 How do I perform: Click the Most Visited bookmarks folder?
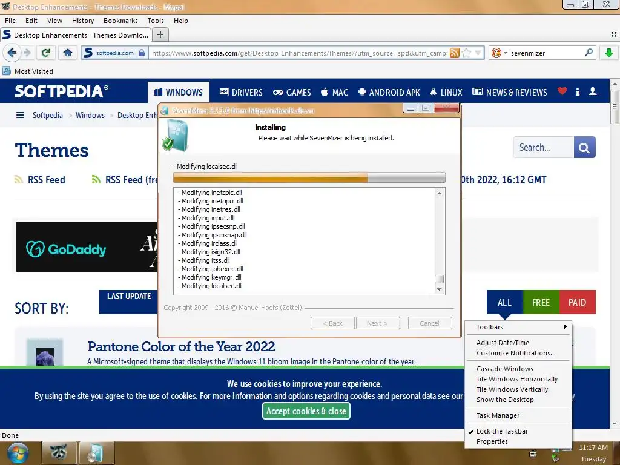click(28, 71)
